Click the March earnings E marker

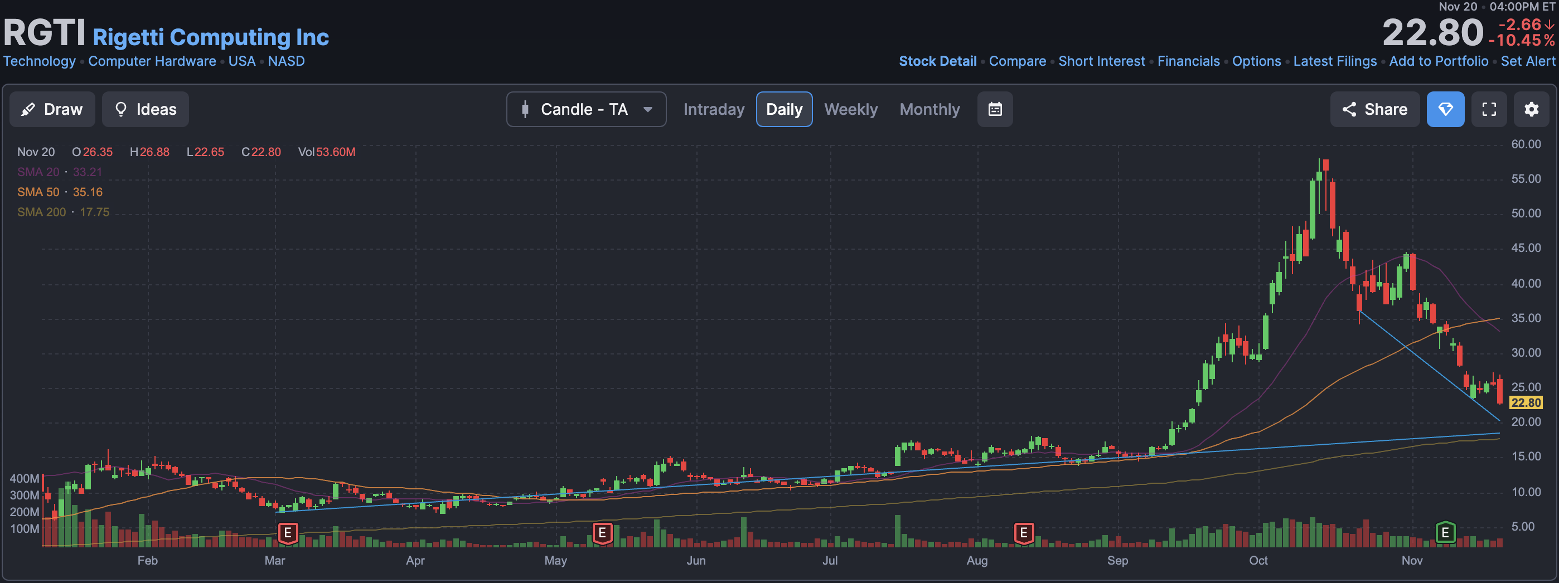tap(288, 533)
